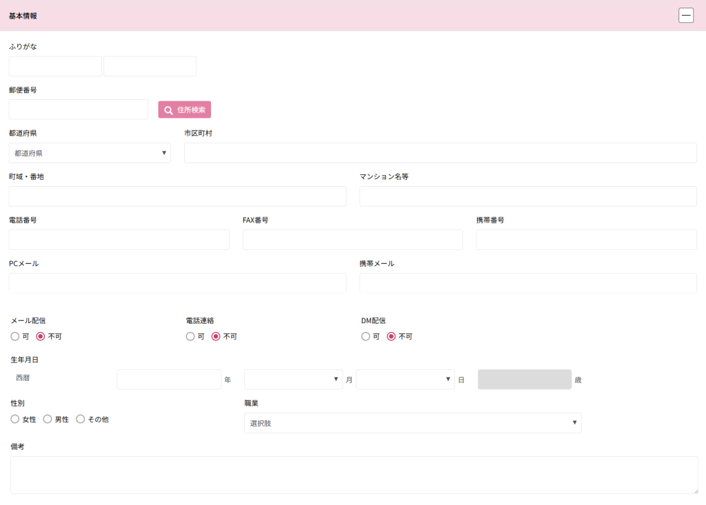Select 可 for メール配信

[15, 337]
